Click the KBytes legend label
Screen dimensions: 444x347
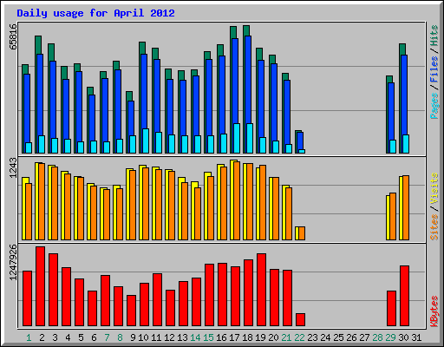[434, 311]
